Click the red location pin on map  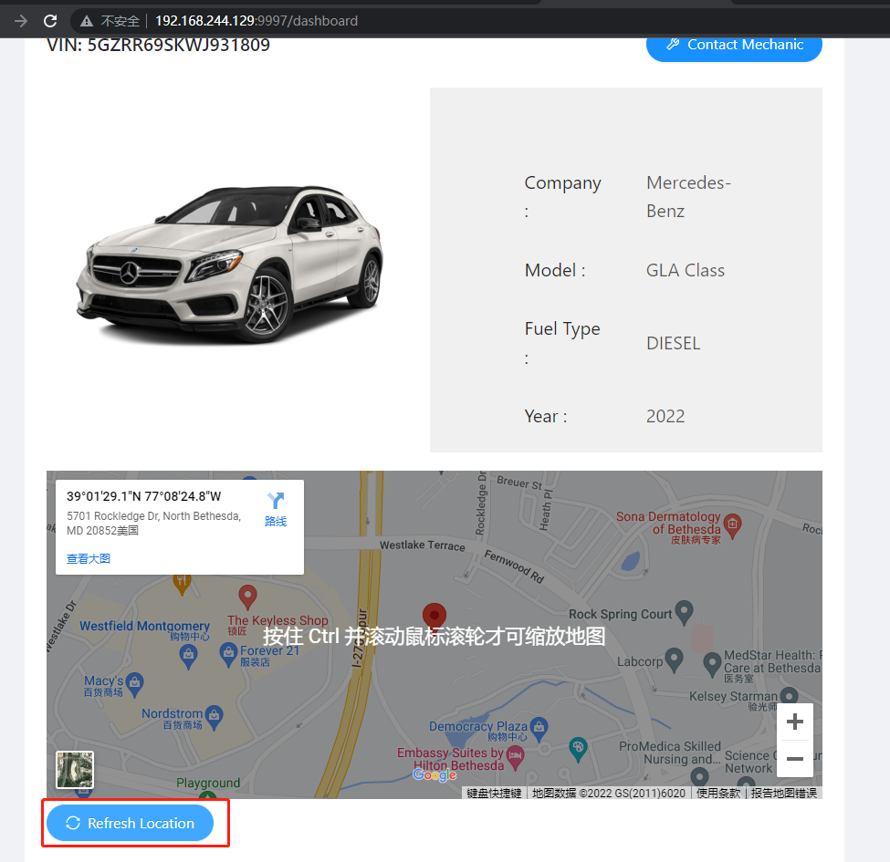(x=435, y=615)
